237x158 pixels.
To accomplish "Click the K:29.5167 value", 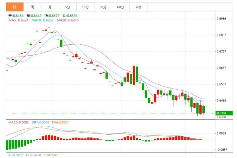I will [16, 155].
